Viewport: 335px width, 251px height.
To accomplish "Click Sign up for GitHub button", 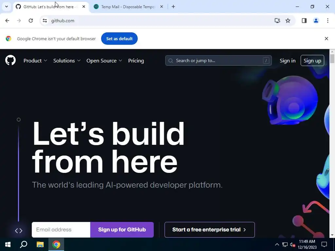I will pyautogui.click(x=122, y=230).
